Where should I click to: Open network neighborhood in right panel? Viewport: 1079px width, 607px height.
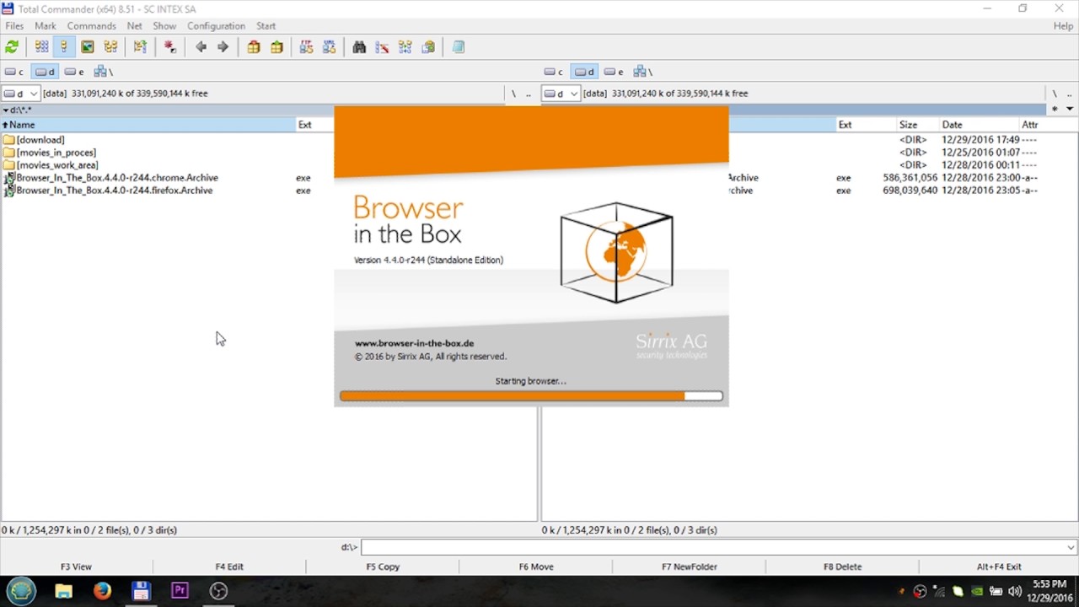click(x=642, y=72)
